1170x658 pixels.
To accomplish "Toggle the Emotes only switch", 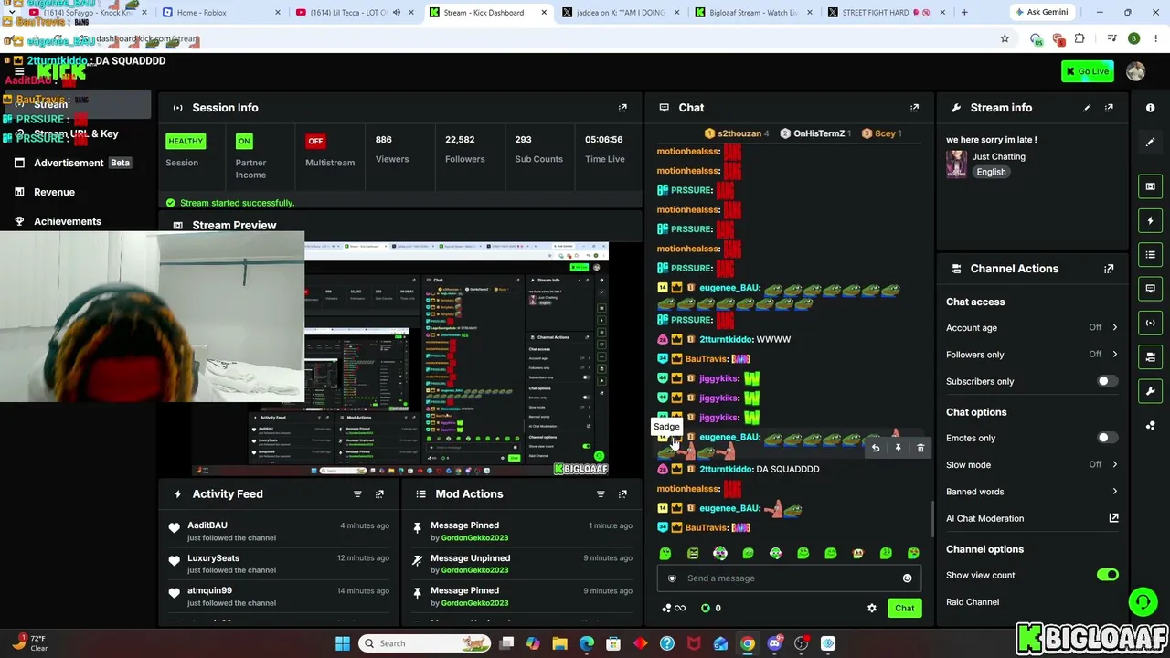I will tap(1106, 438).
